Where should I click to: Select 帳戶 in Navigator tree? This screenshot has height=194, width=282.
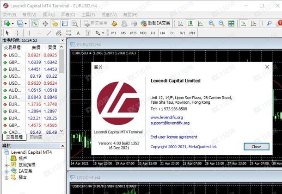23,158
